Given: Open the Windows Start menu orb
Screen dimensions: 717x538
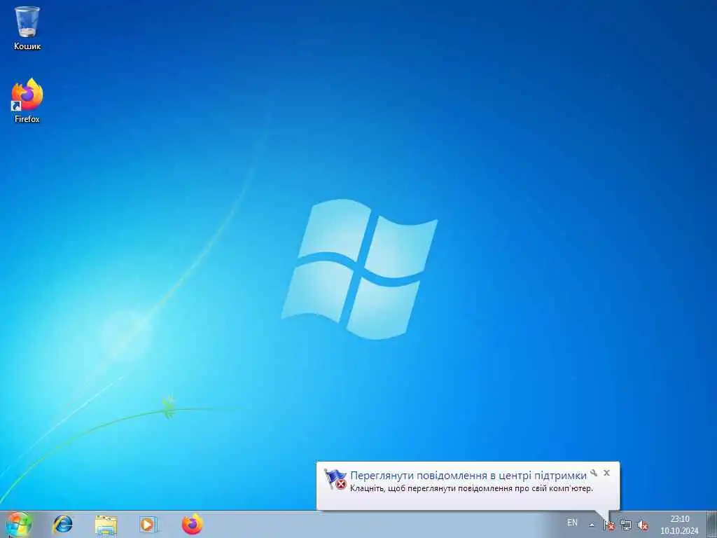Looking at the screenshot, I should [18, 525].
